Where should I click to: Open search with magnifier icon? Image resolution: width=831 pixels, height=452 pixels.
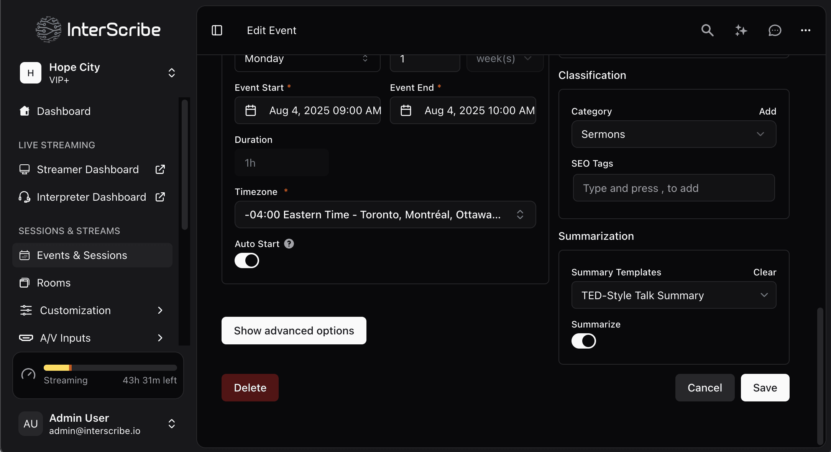[x=707, y=30]
